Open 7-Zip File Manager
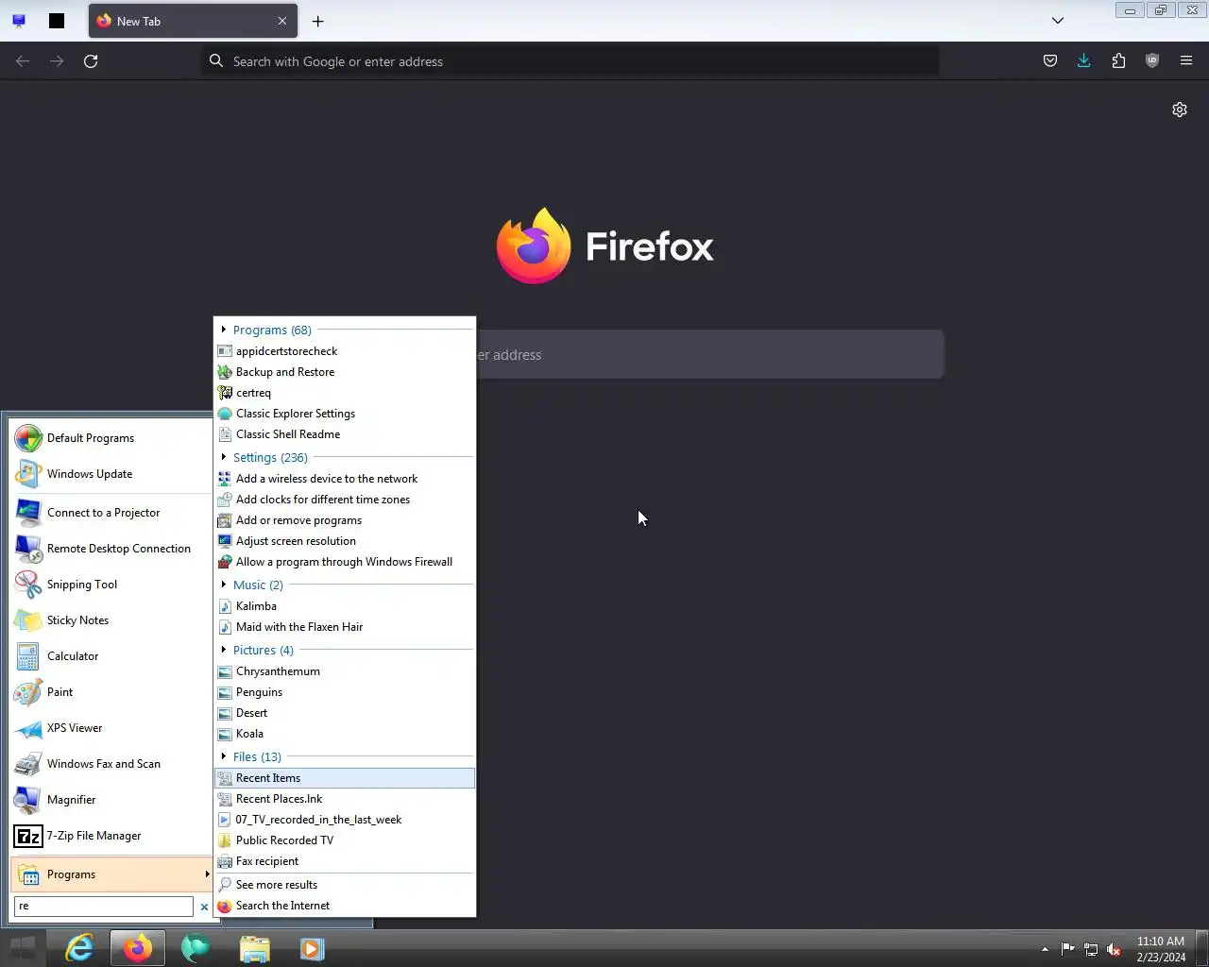 [x=111, y=836]
